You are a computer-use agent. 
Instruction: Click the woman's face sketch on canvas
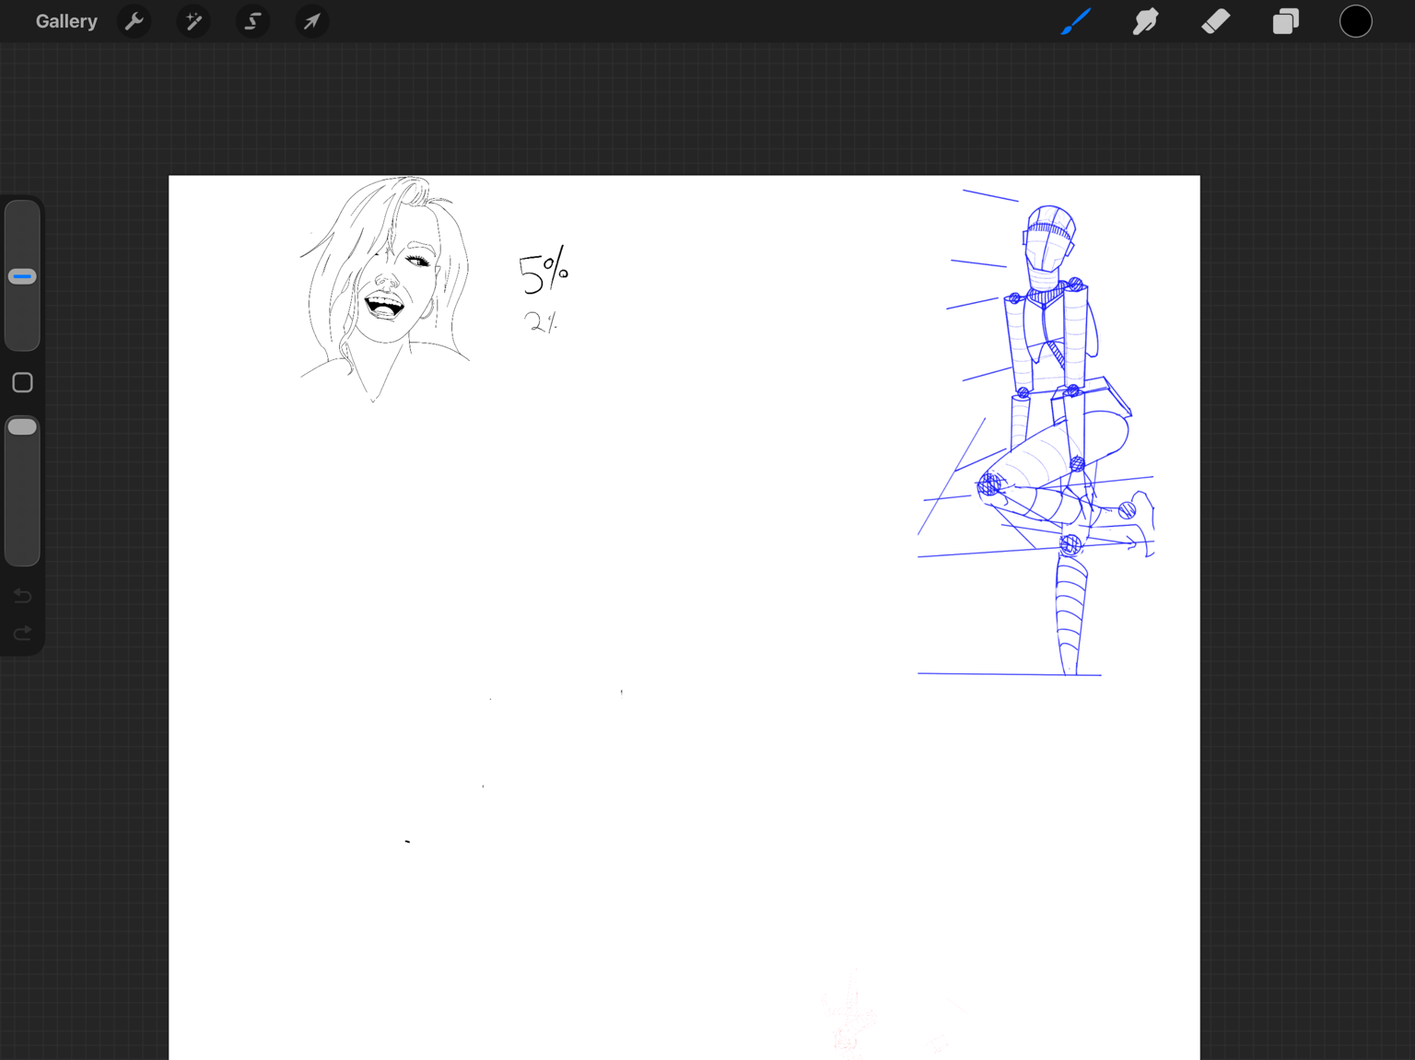point(385,289)
